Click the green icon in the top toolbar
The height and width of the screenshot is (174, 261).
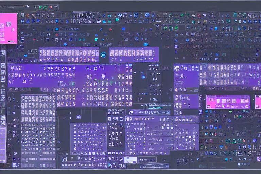pos(40,7)
